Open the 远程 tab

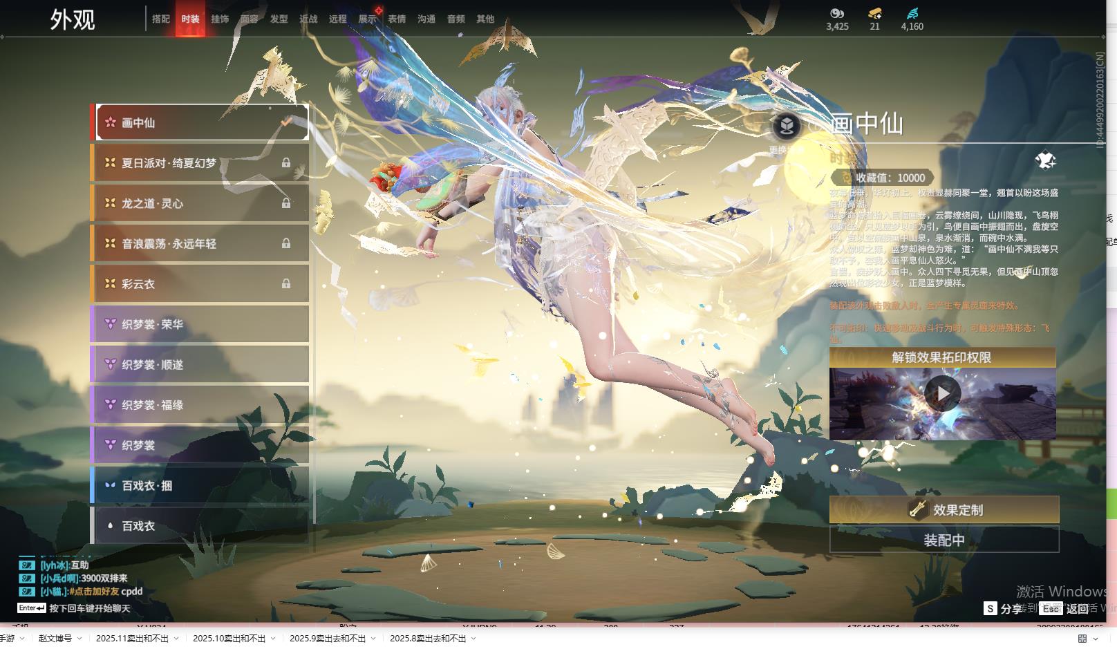338,19
